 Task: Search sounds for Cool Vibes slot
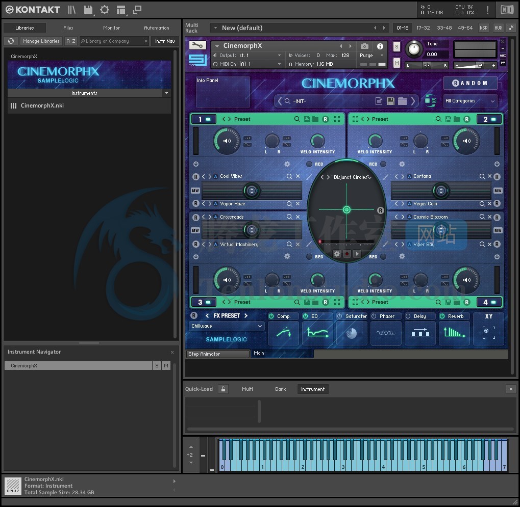coord(289,176)
